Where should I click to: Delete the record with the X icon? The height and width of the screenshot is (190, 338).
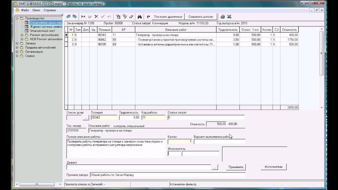[x=96, y=17]
